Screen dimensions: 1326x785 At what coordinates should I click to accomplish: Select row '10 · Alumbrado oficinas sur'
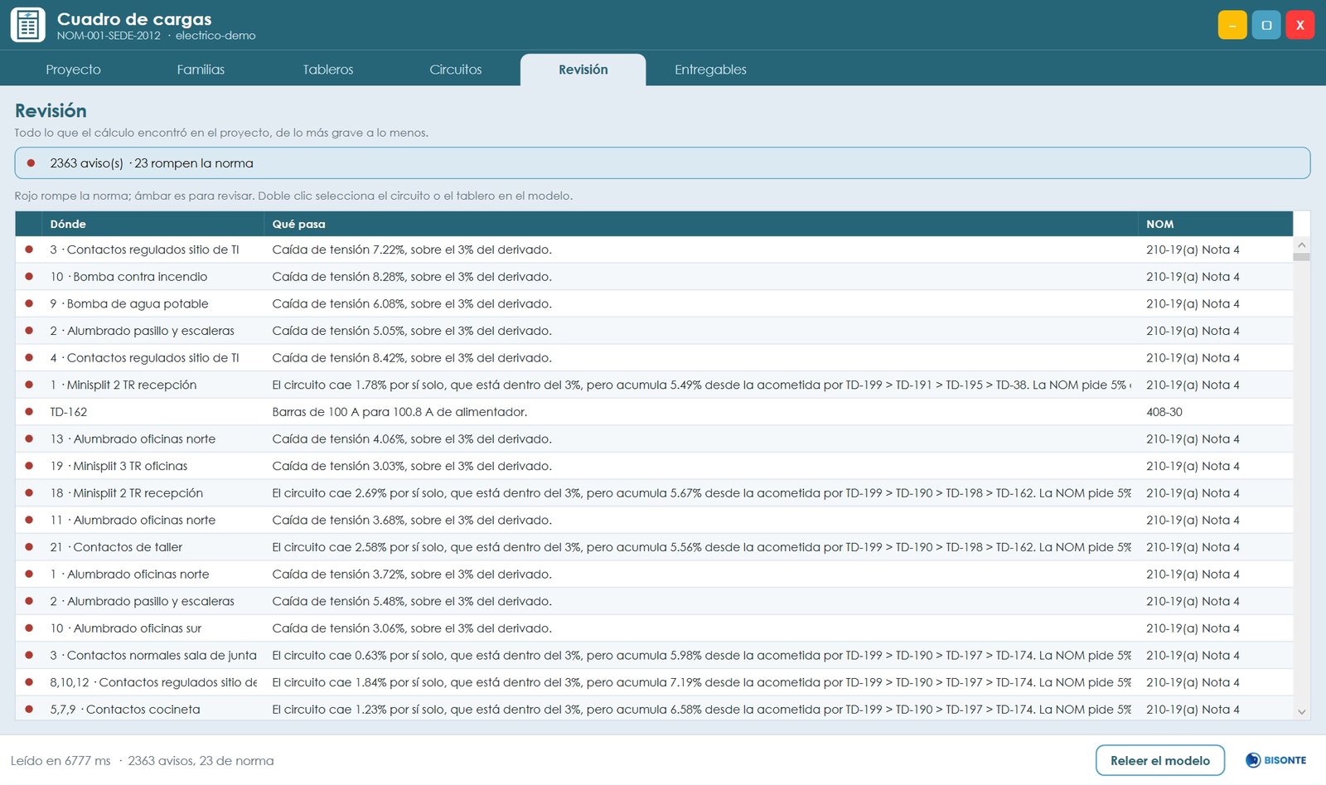(x=654, y=628)
